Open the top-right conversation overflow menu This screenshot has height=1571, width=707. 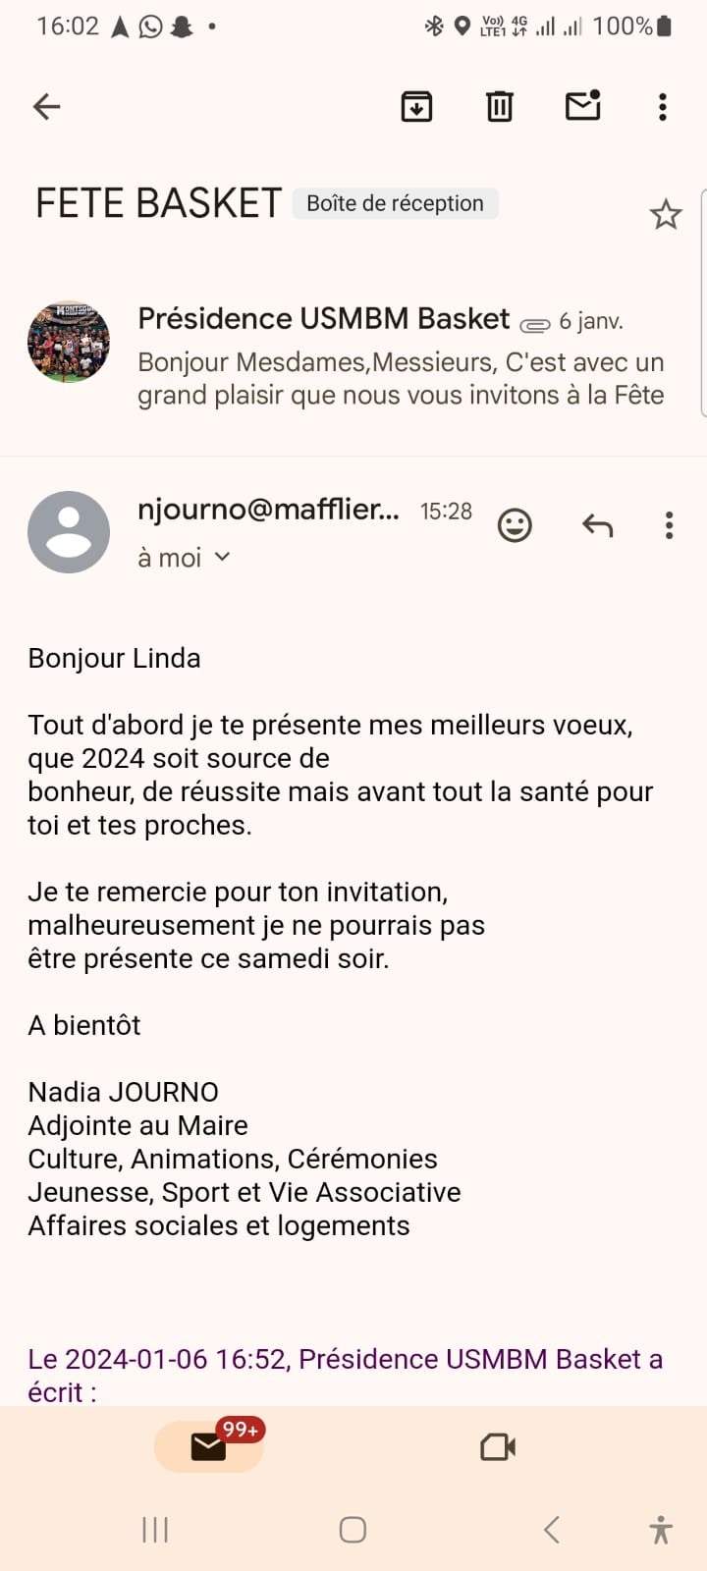click(663, 106)
